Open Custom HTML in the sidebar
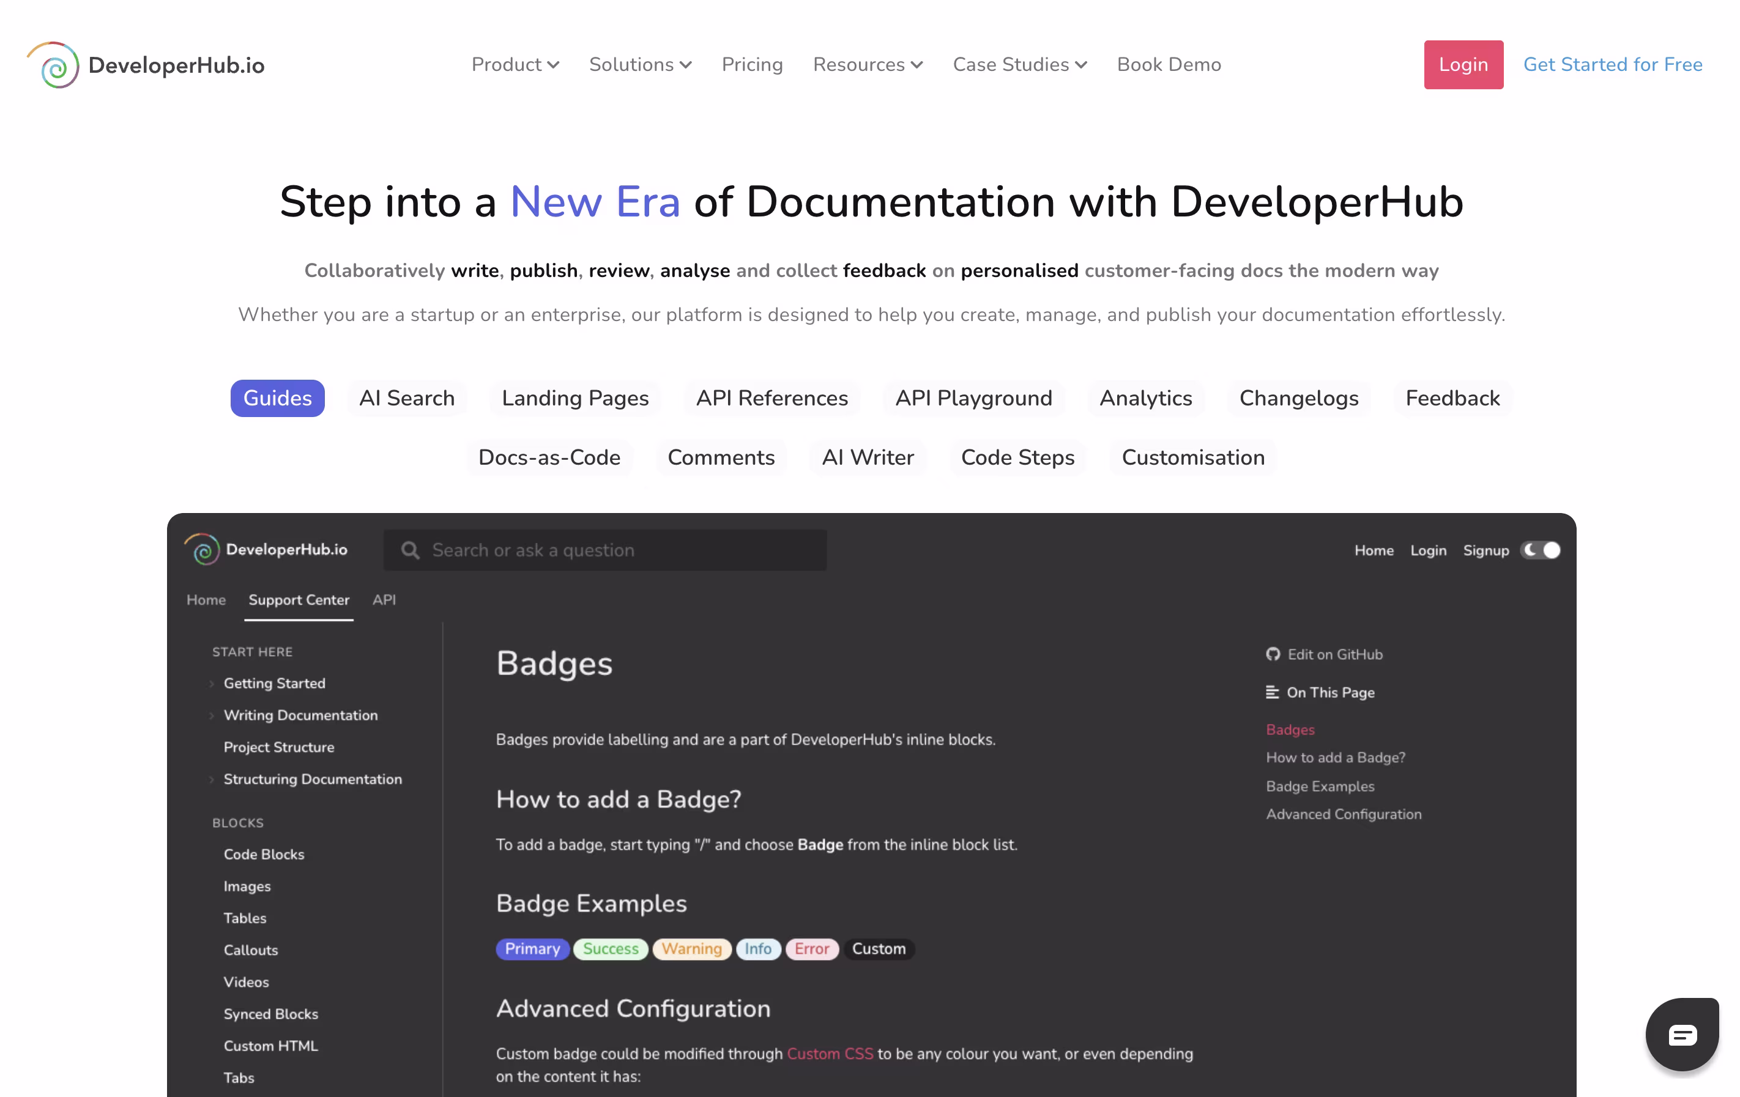 [x=270, y=1046]
